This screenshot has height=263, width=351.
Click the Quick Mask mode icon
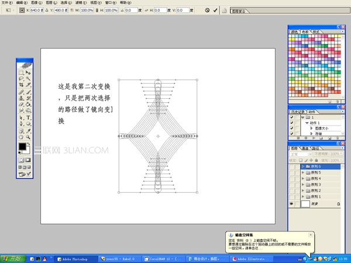click(28, 160)
